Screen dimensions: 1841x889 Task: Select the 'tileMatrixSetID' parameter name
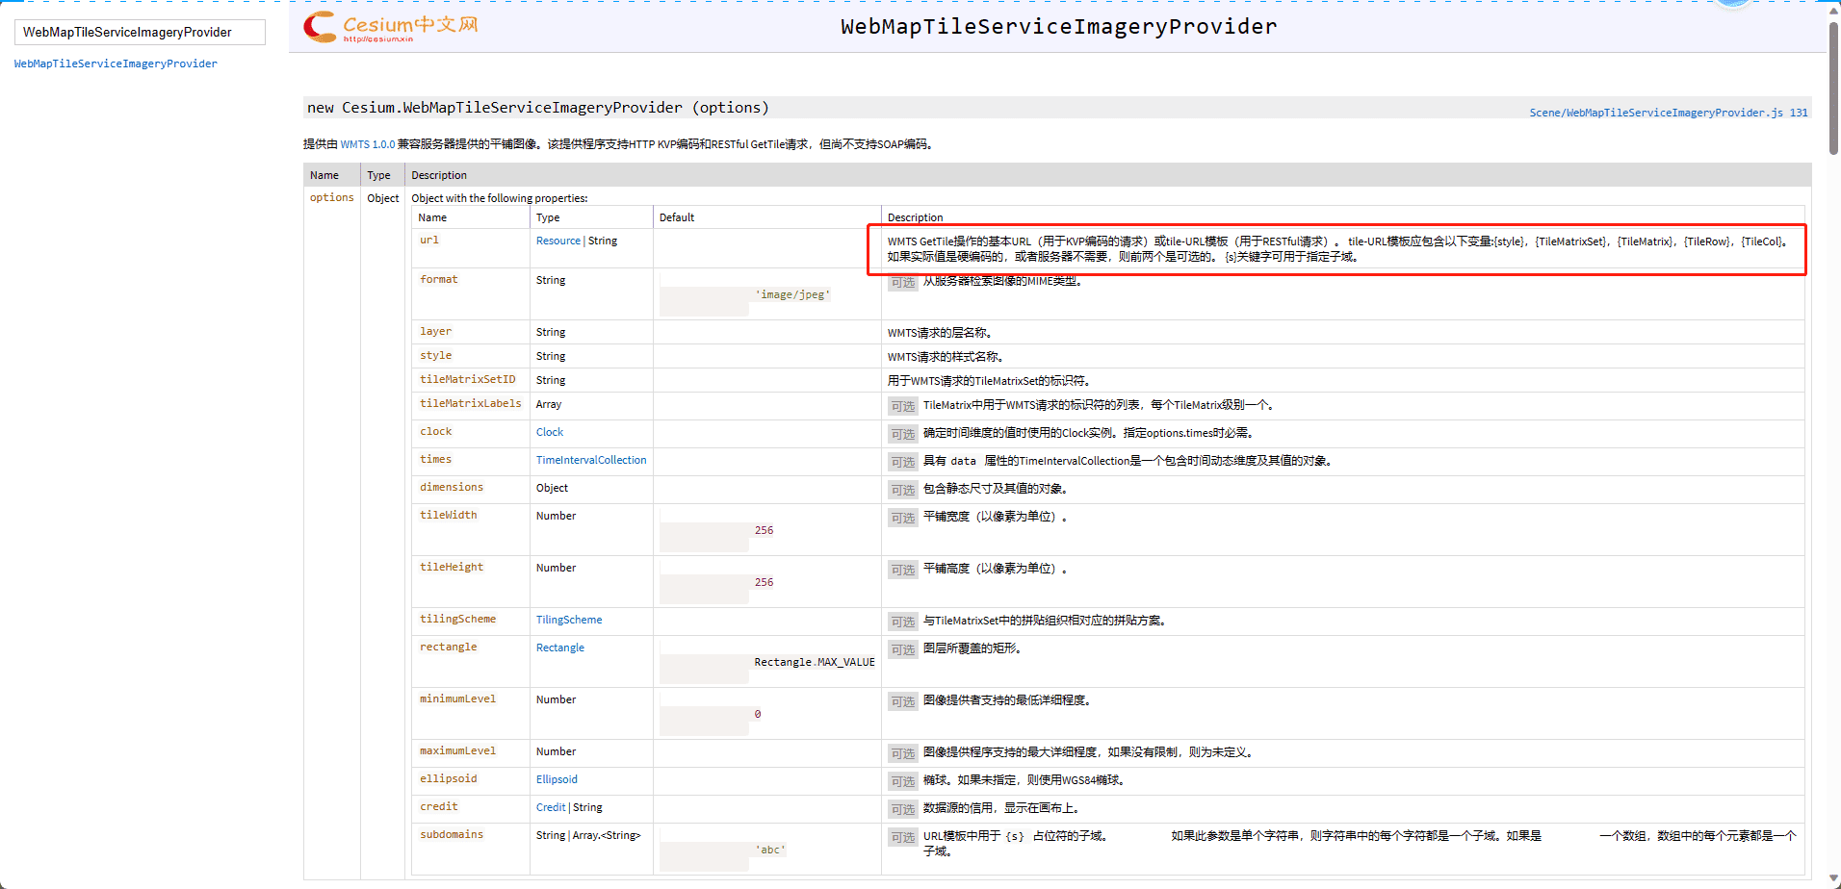[468, 379]
